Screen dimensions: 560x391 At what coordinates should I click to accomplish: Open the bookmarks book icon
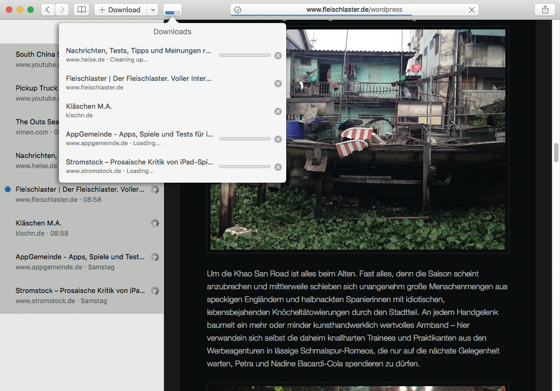[82, 10]
